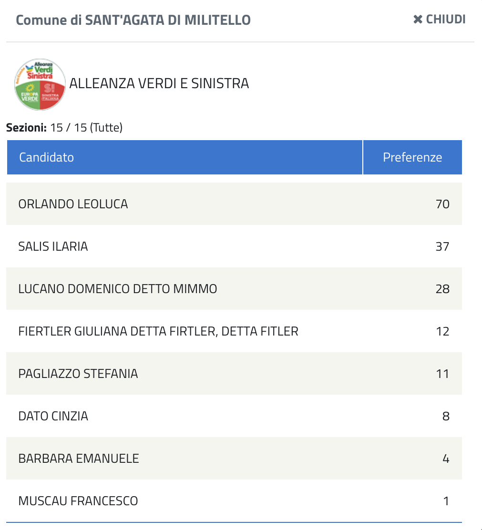Click Comune di SANT'AGATA DI MILITELLO heading

pyautogui.click(x=133, y=20)
